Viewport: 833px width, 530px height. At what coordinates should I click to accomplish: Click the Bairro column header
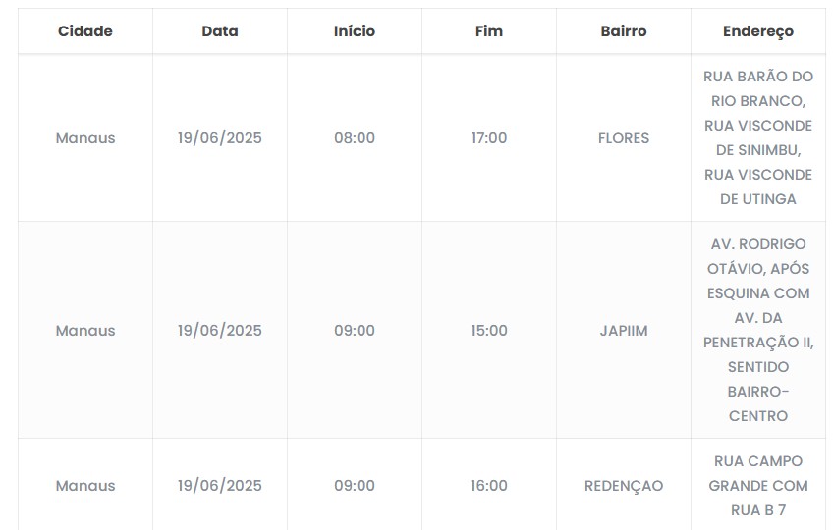point(624,31)
